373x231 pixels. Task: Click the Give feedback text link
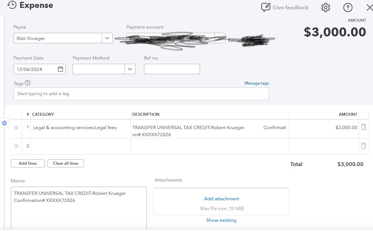[x=291, y=7]
